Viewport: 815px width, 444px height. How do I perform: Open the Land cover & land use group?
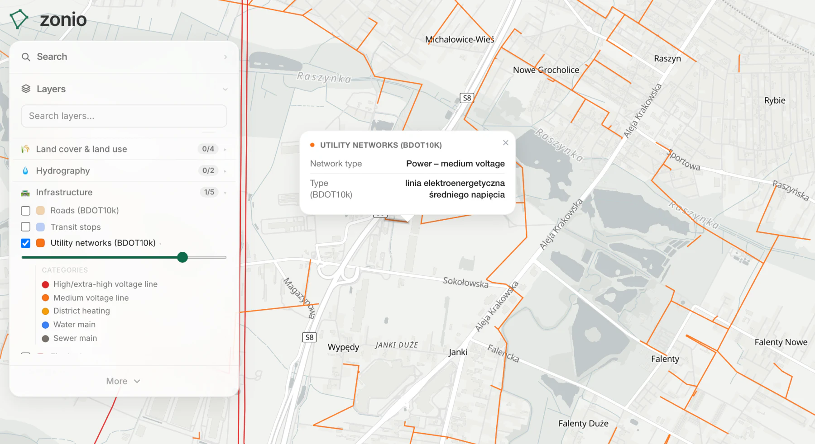click(x=124, y=149)
